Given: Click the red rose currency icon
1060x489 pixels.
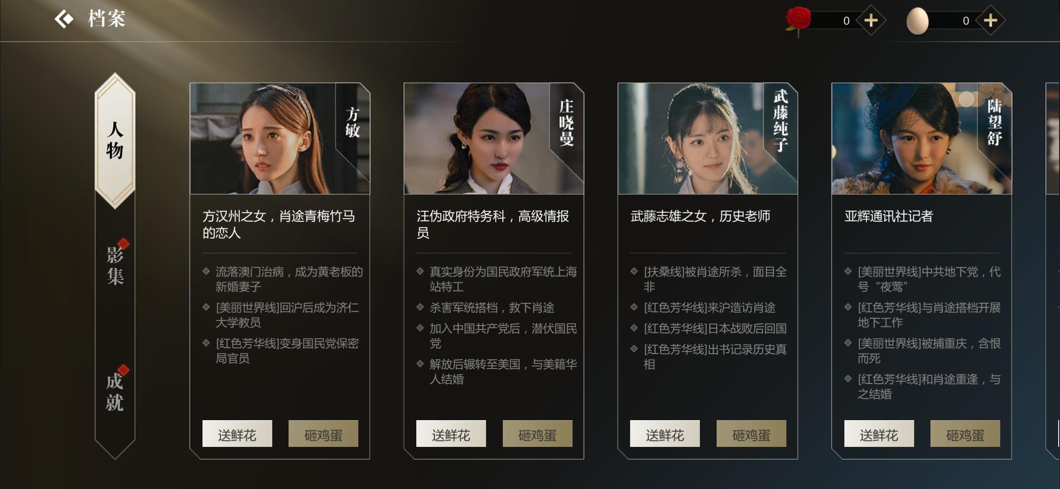Looking at the screenshot, I should click(798, 21).
